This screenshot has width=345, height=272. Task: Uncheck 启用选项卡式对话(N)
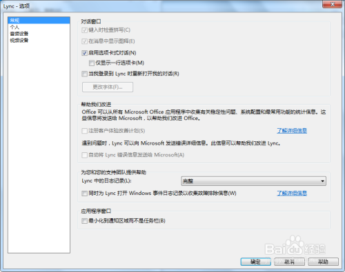click(84, 53)
